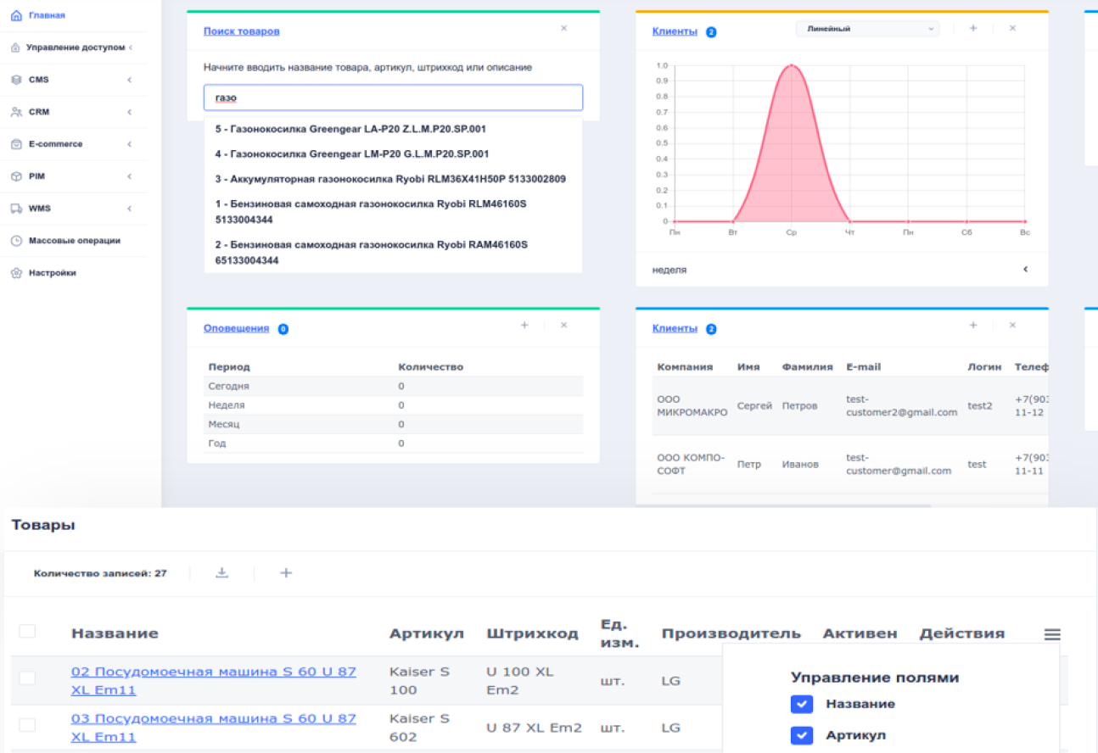The width and height of the screenshot is (1098, 753).
Task: Choose Бензиновая газонокосилка Ryobi RAM46160S suggestion
Action: (x=393, y=253)
